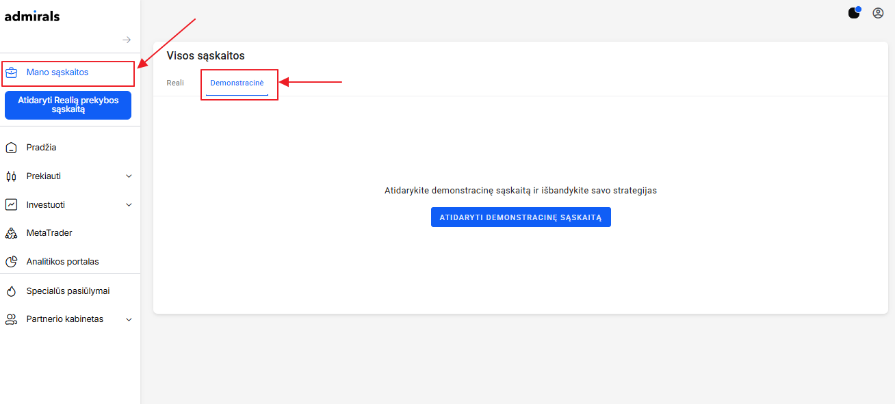This screenshot has height=404, width=895.
Task: Click ATIDARYTI DEMONSTRACINĘ SĄSKAITĄ button
Action: 521,217
